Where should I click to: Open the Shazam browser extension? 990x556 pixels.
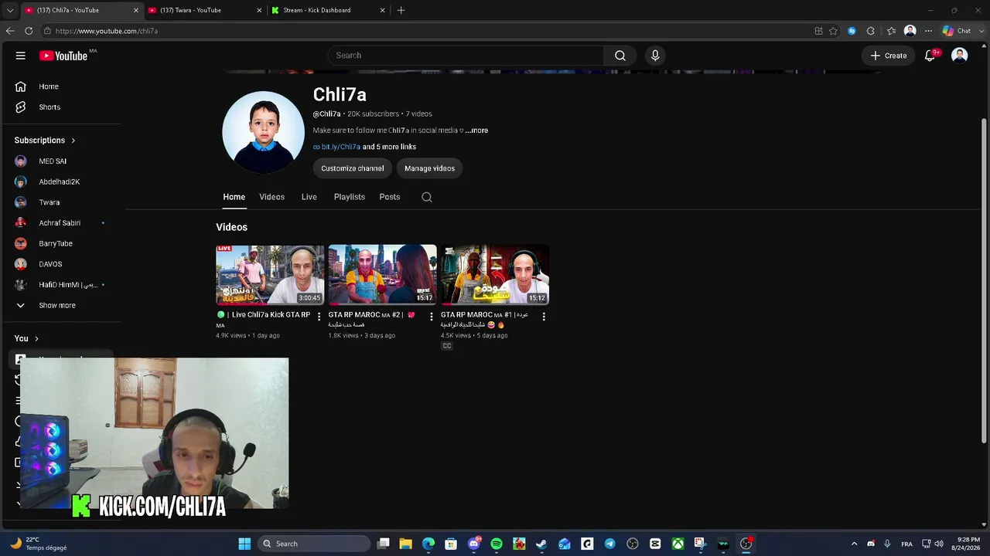[852, 31]
